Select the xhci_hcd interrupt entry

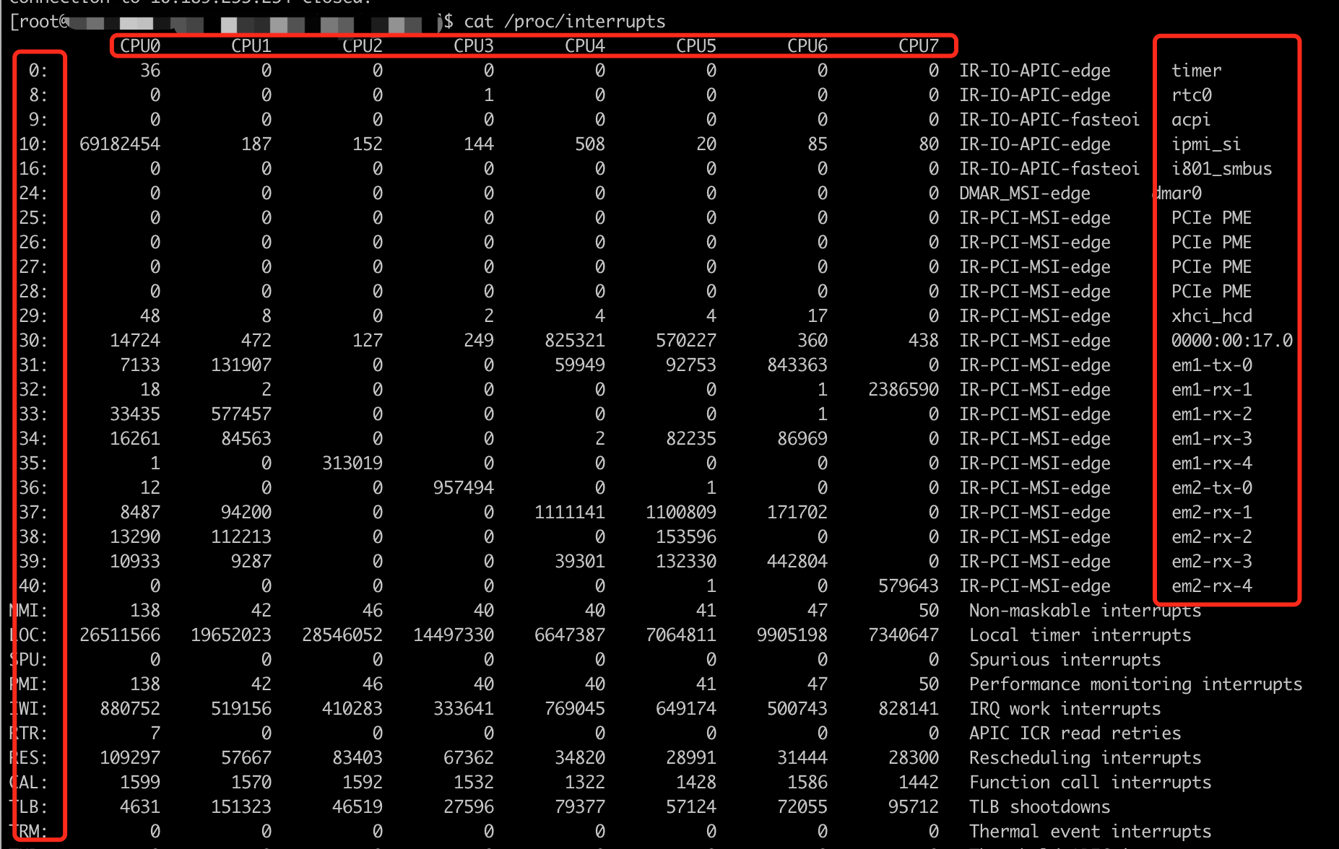(1211, 315)
